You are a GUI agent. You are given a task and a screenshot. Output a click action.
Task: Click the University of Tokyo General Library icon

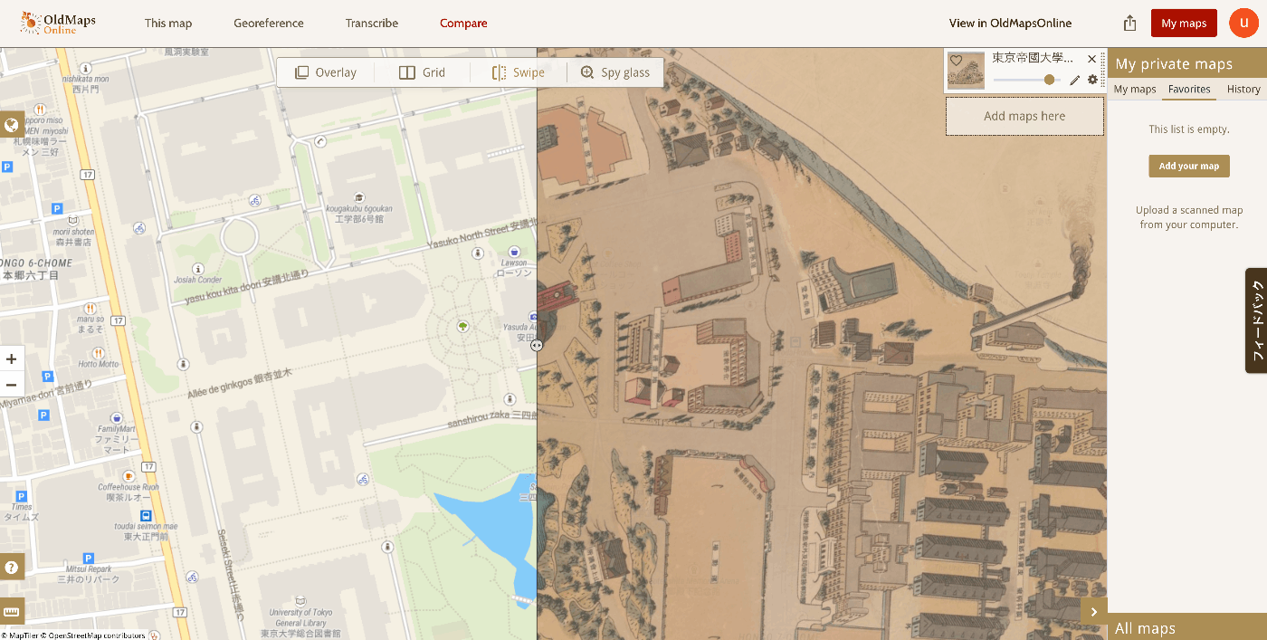tap(300, 600)
